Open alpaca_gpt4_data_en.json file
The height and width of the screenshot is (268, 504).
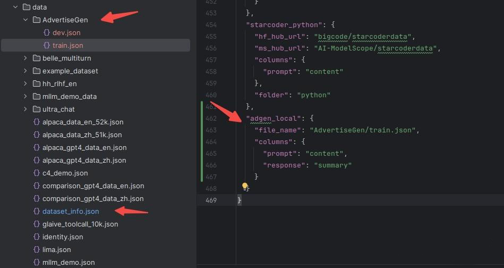tap(84, 148)
